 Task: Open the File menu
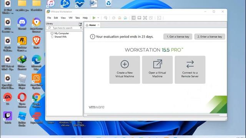click(49, 18)
